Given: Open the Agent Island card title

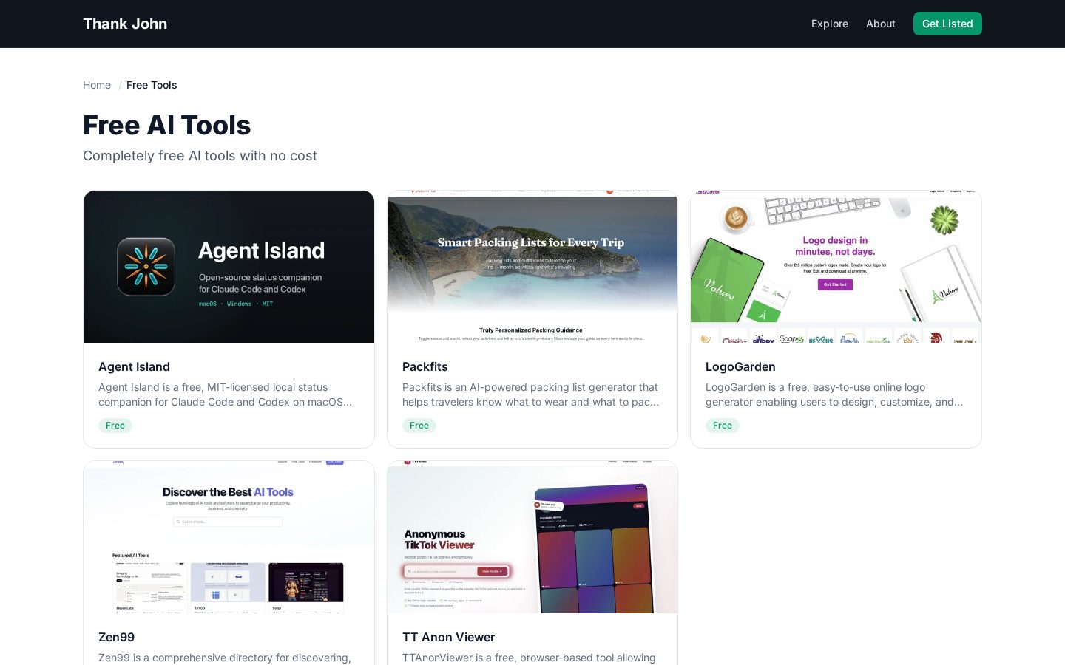Looking at the screenshot, I should [134, 366].
